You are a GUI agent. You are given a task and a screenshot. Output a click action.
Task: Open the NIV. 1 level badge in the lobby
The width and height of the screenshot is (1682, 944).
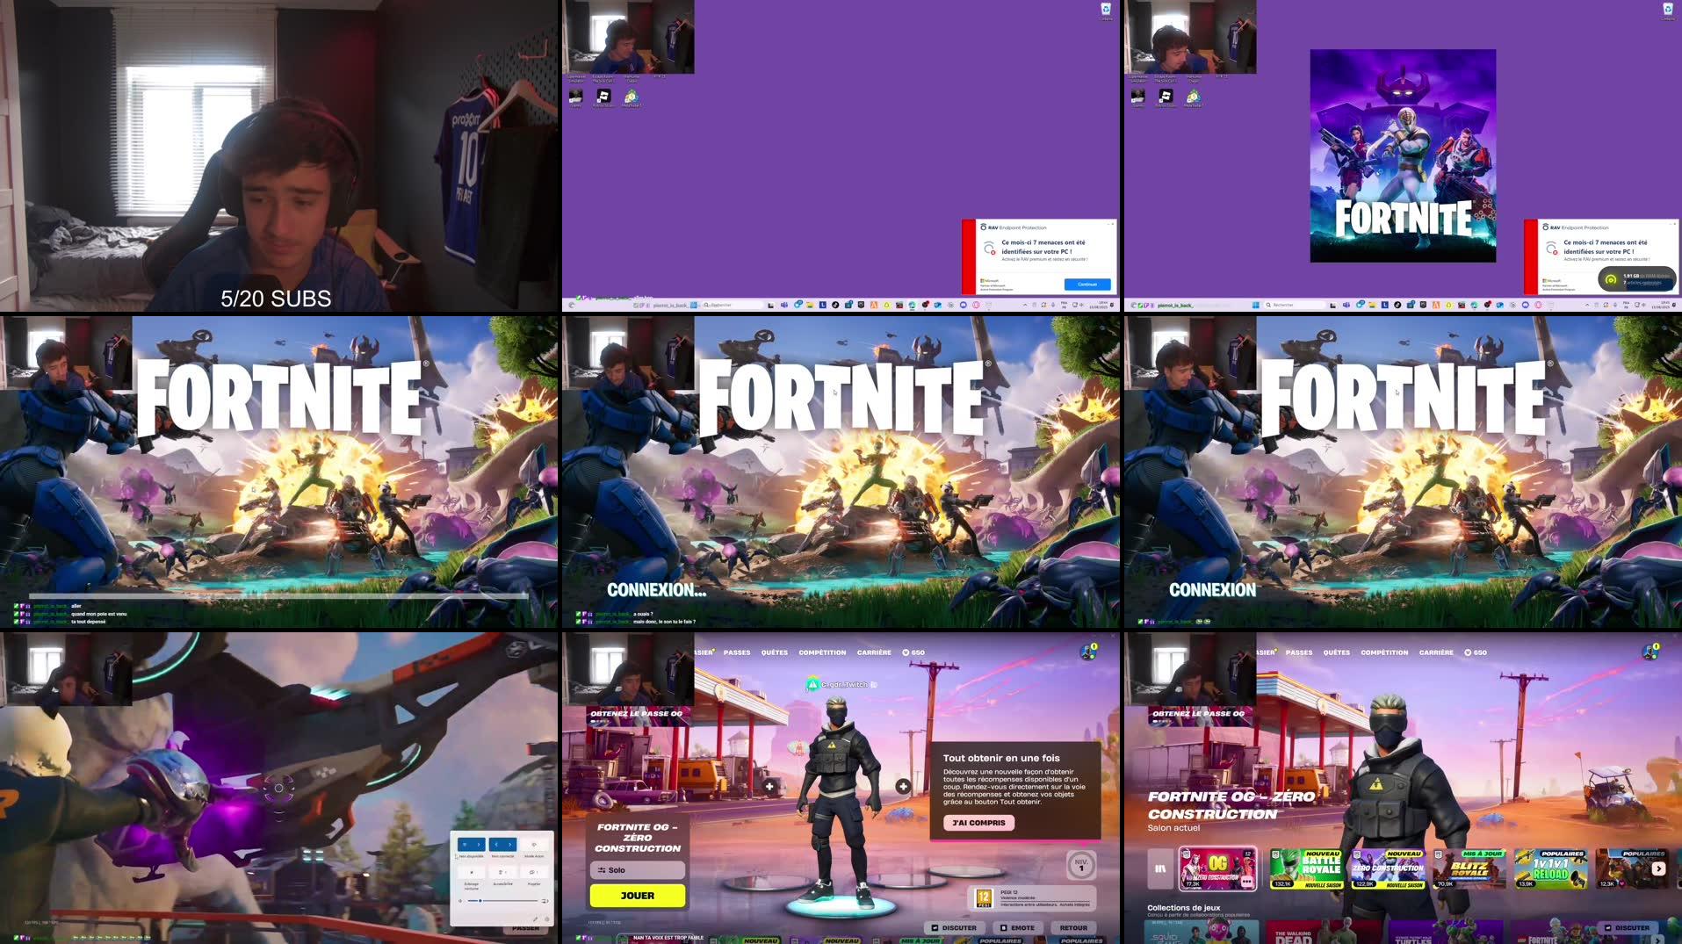(1081, 865)
